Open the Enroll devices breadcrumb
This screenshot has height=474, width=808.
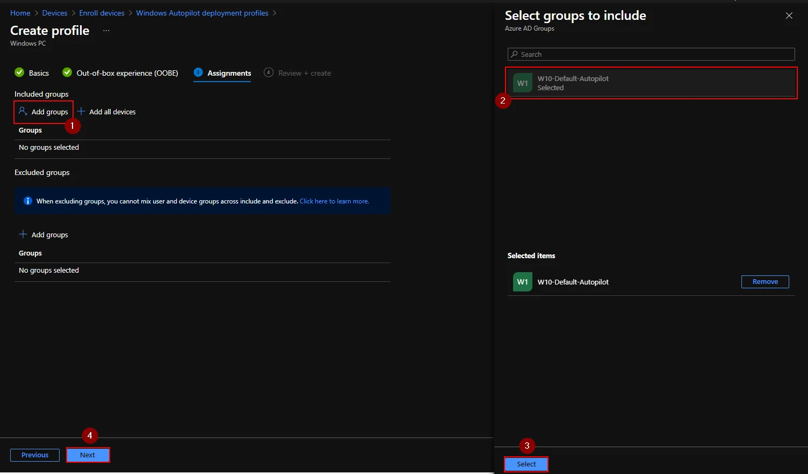click(102, 13)
